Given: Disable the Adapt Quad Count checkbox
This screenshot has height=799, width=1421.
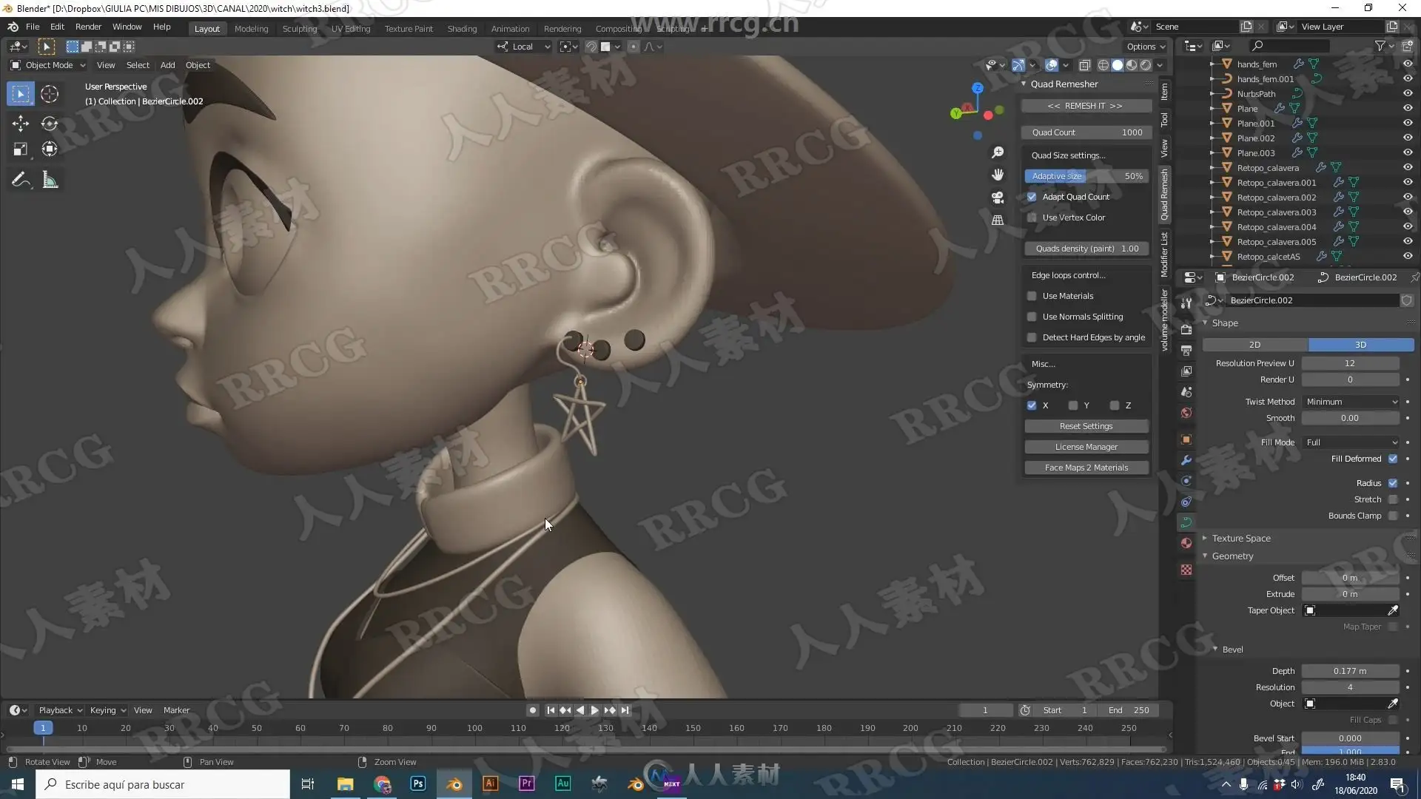Looking at the screenshot, I should 1032,197.
